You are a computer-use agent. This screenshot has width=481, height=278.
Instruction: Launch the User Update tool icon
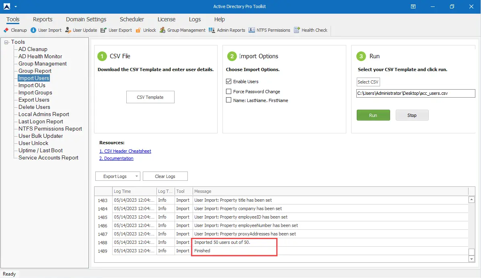pyautogui.click(x=68, y=30)
